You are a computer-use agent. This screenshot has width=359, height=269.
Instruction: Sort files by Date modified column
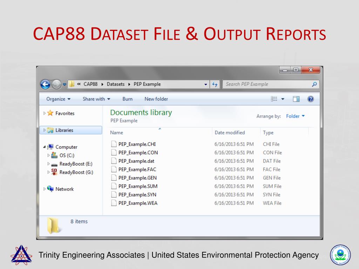tap(230, 133)
